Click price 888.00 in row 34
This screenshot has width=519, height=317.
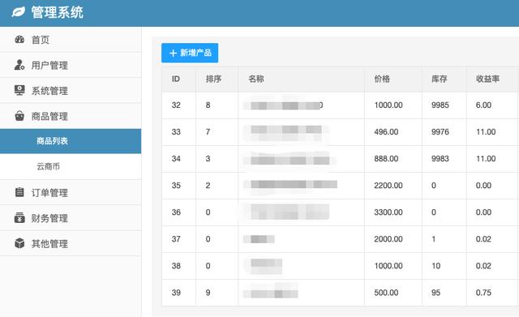(x=386, y=159)
